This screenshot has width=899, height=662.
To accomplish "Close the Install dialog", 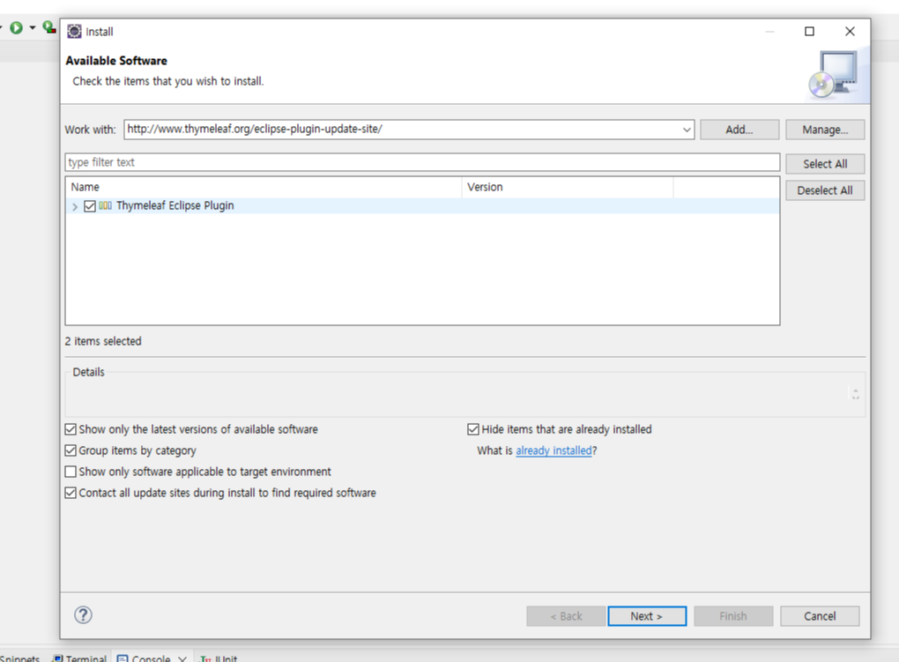I will (850, 32).
